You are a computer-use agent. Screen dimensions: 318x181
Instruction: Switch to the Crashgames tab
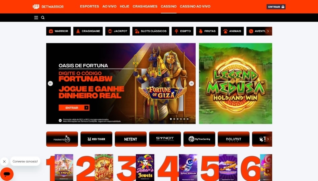[145, 6]
